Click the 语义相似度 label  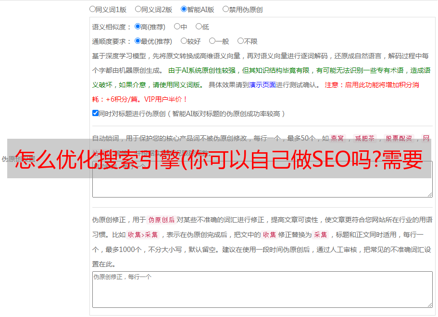click(x=111, y=27)
